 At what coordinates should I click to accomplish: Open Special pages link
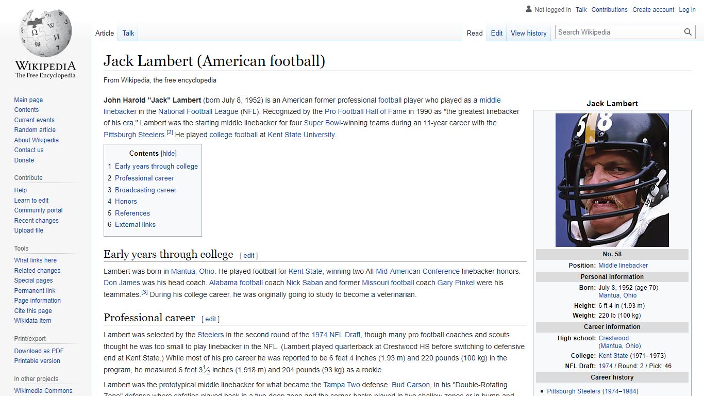(x=33, y=280)
